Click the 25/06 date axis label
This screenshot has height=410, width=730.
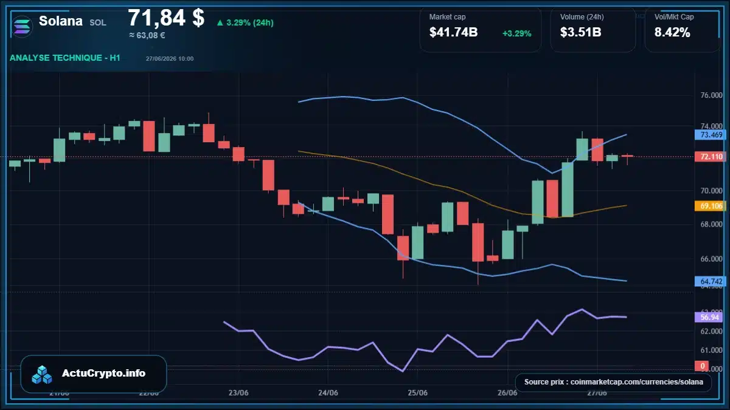tap(417, 392)
